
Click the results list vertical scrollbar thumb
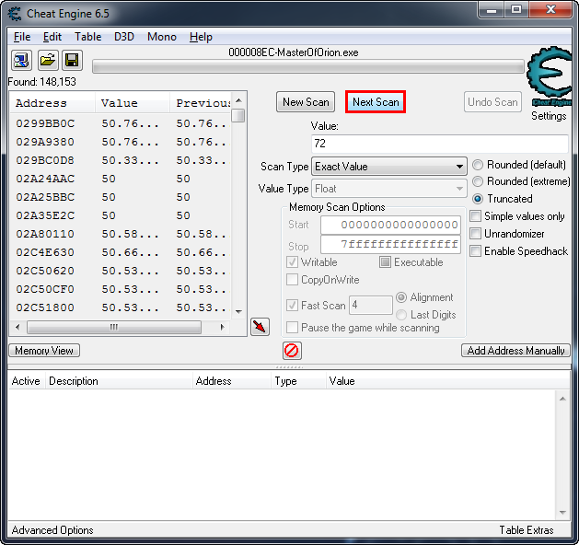click(x=239, y=116)
